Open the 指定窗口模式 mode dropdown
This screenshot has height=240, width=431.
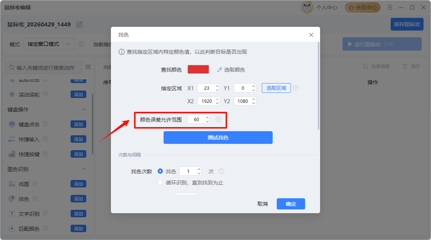[x=49, y=44]
